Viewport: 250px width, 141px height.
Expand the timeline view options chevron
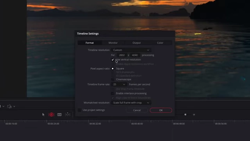[x=14, y=106]
